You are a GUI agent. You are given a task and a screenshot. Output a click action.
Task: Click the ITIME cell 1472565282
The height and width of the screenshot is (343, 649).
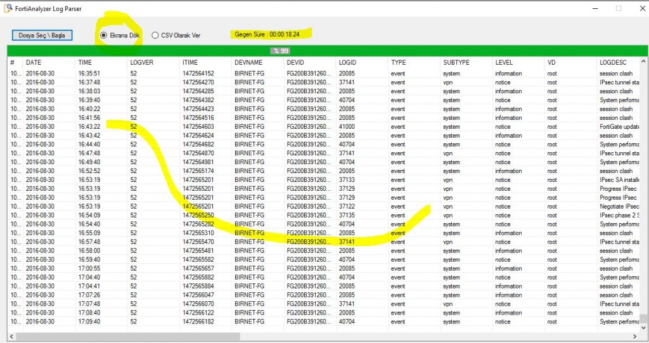tap(198, 224)
